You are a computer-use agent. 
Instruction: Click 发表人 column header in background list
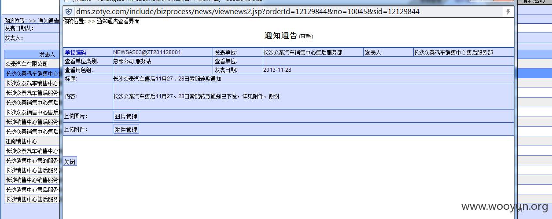tap(32, 55)
